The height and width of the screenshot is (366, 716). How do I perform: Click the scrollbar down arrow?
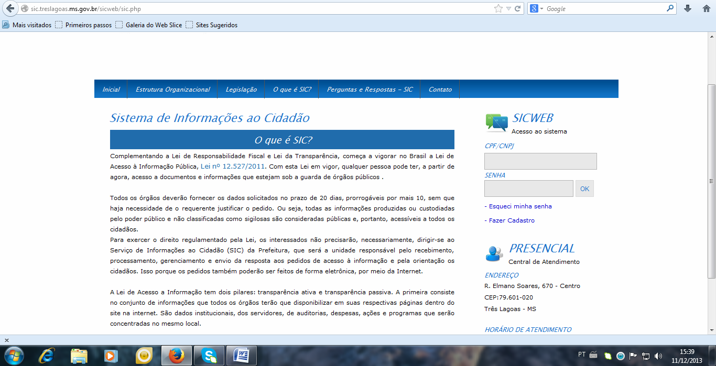(x=711, y=331)
